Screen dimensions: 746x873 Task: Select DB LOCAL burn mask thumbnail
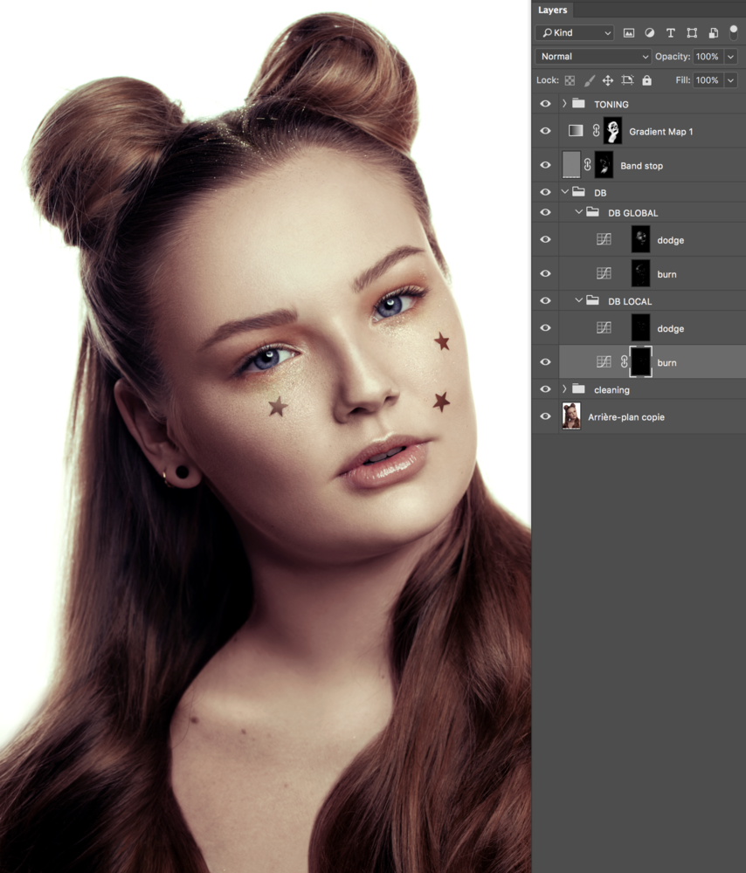pos(640,362)
